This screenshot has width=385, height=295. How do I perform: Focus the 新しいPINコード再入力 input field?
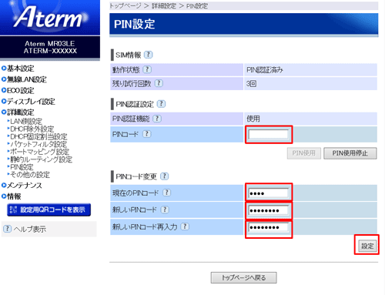(x=269, y=227)
